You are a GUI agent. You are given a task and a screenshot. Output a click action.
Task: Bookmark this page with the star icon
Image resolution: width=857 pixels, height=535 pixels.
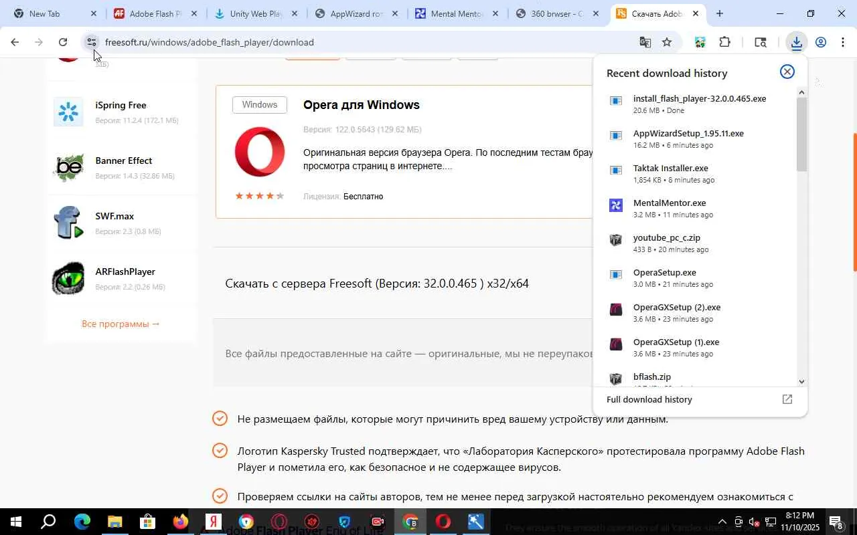click(667, 42)
